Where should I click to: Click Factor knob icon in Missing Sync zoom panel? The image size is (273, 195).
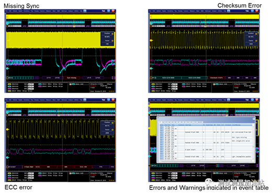click(x=112, y=41)
